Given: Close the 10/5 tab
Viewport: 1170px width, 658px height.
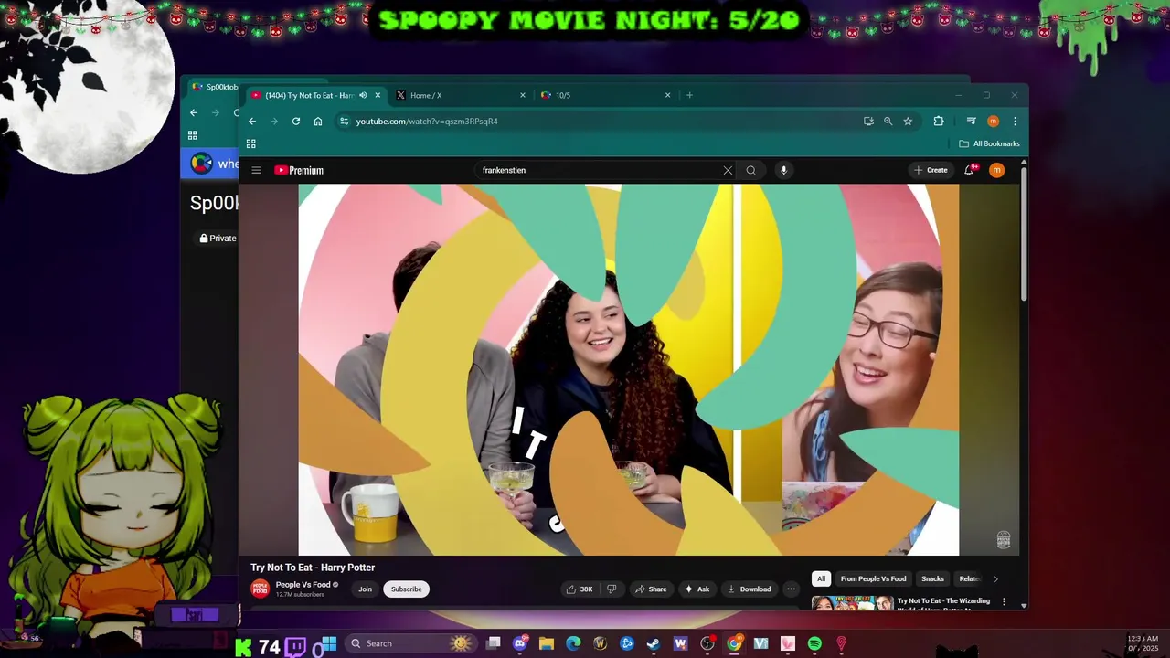Looking at the screenshot, I should tap(667, 95).
